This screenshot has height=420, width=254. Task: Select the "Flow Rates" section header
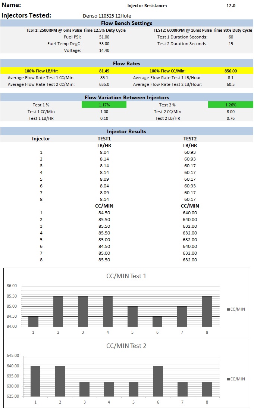[x=126, y=63]
